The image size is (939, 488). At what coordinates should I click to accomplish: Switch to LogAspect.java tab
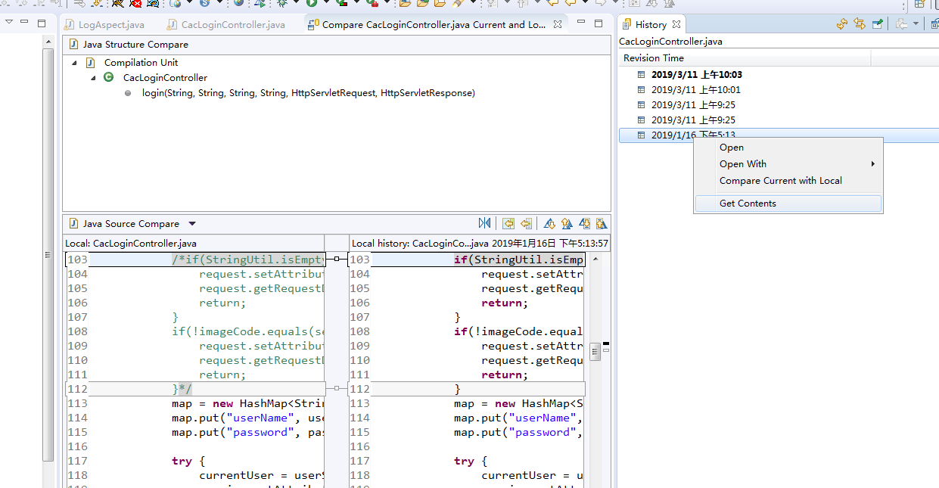104,25
